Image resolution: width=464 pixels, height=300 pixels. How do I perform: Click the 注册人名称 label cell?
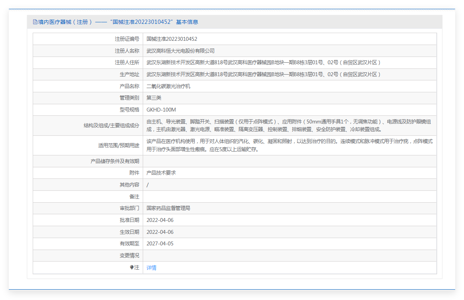coord(88,51)
